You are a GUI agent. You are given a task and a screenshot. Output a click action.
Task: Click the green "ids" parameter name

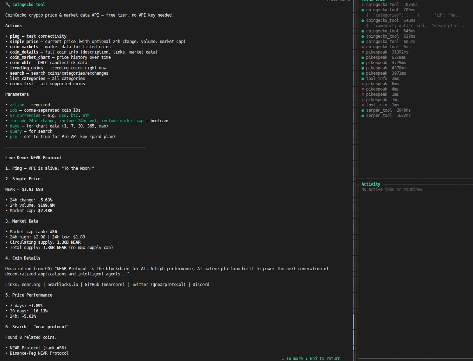(x=13, y=110)
